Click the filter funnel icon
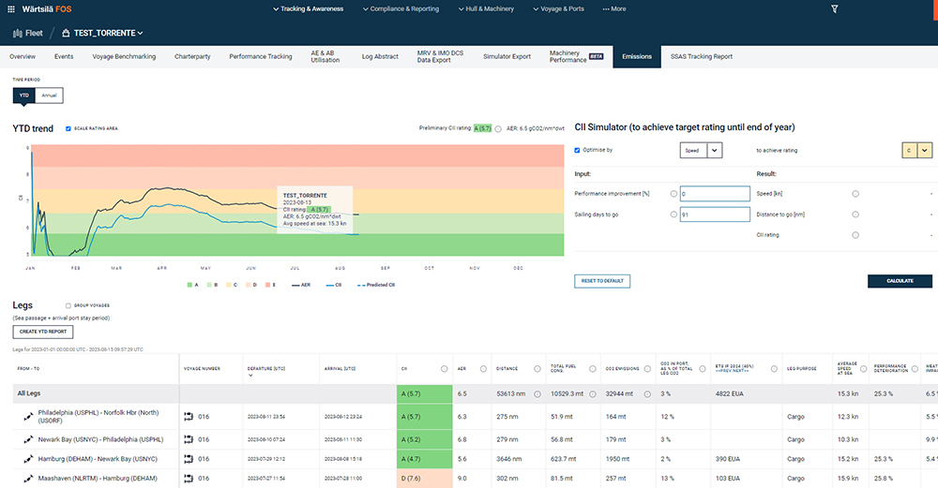 (835, 8)
